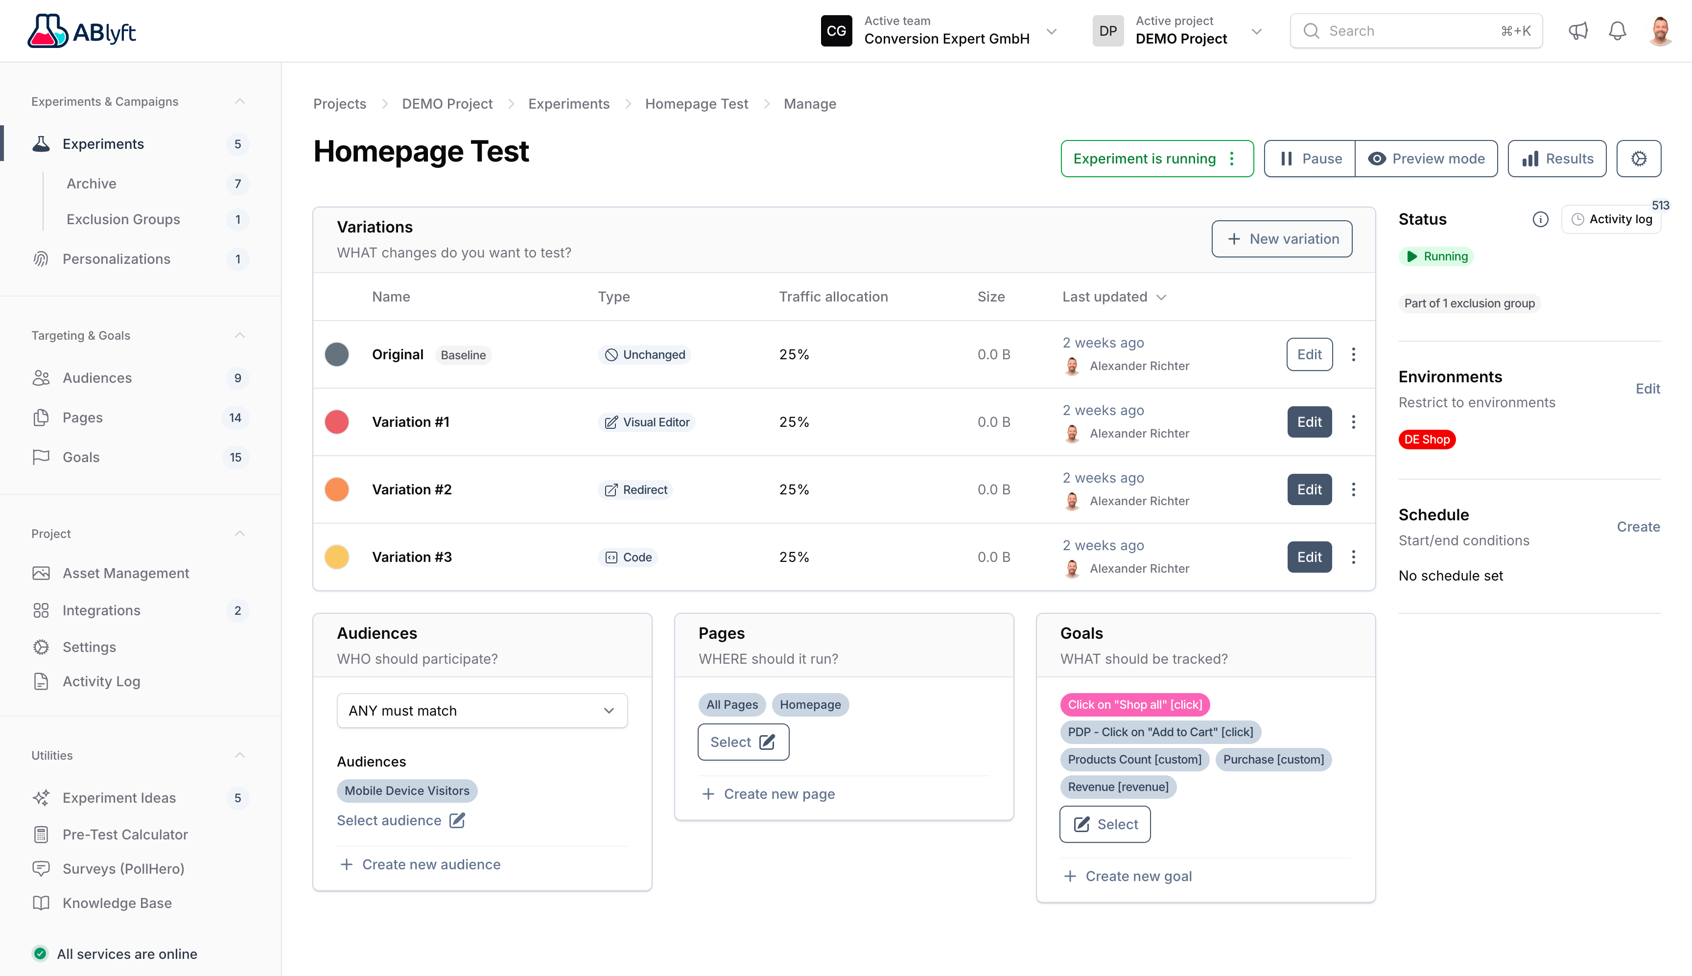The height and width of the screenshot is (976, 1692).
Task: Open experiment settings gear button
Action: coord(1638,158)
